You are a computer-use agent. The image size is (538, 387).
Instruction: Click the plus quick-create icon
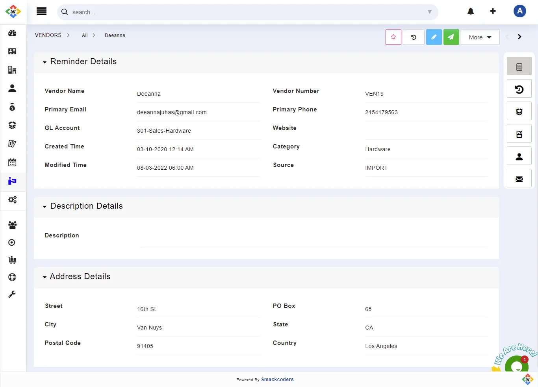(x=493, y=11)
